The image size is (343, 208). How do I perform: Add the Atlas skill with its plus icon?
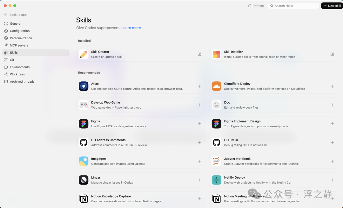(199, 86)
